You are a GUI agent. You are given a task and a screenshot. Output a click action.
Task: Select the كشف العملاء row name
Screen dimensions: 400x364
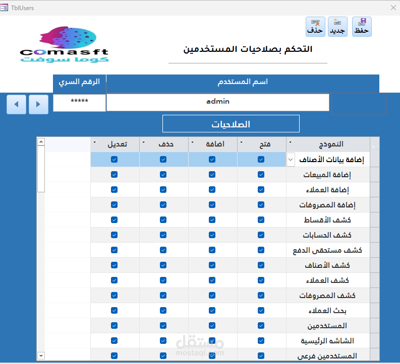tap(327, 280)
